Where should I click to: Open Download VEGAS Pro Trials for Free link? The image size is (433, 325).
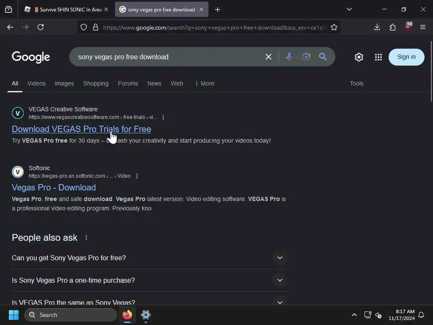[x=82, y=129]
